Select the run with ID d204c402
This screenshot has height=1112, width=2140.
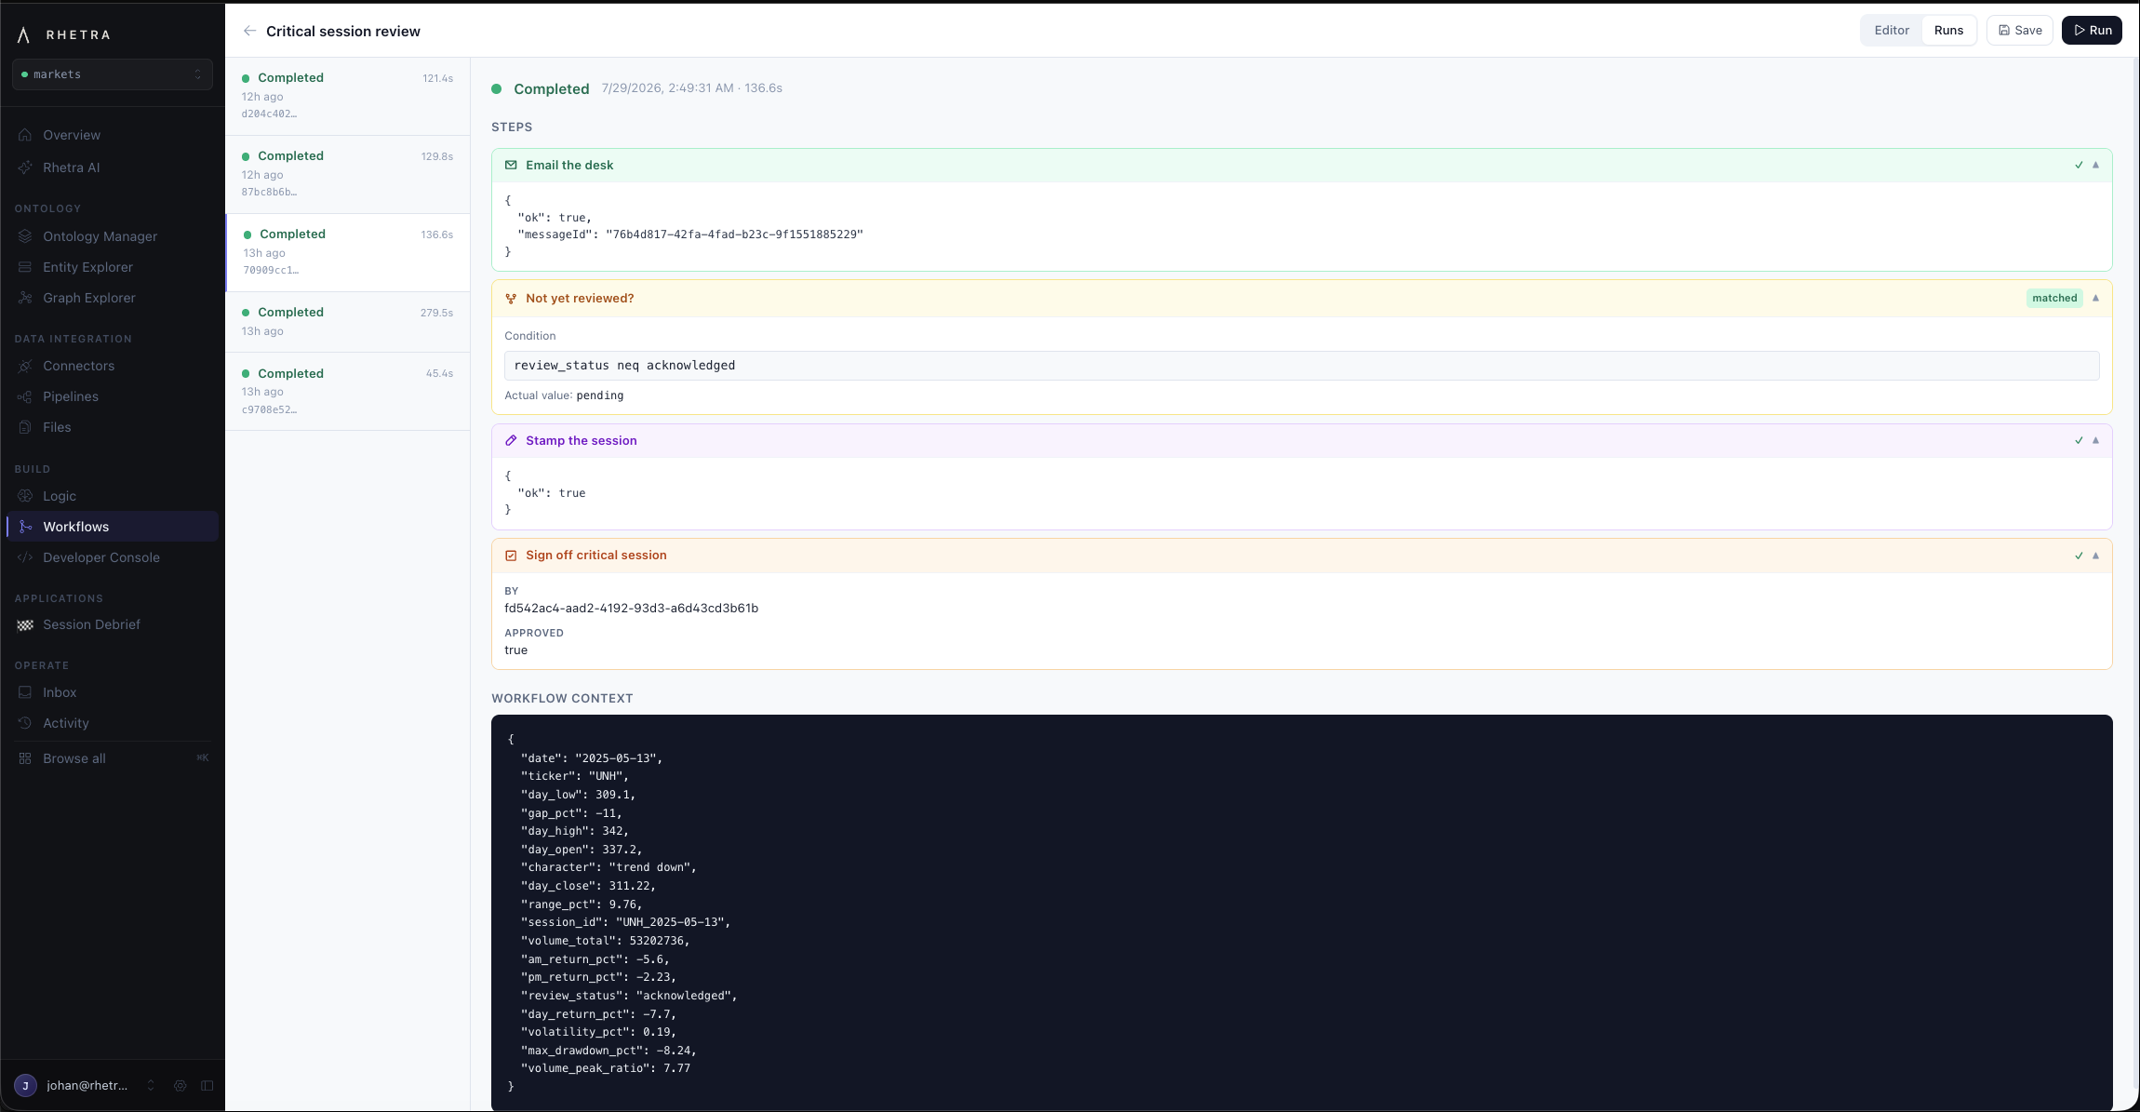pyautogui.click(x=347, y=97)
